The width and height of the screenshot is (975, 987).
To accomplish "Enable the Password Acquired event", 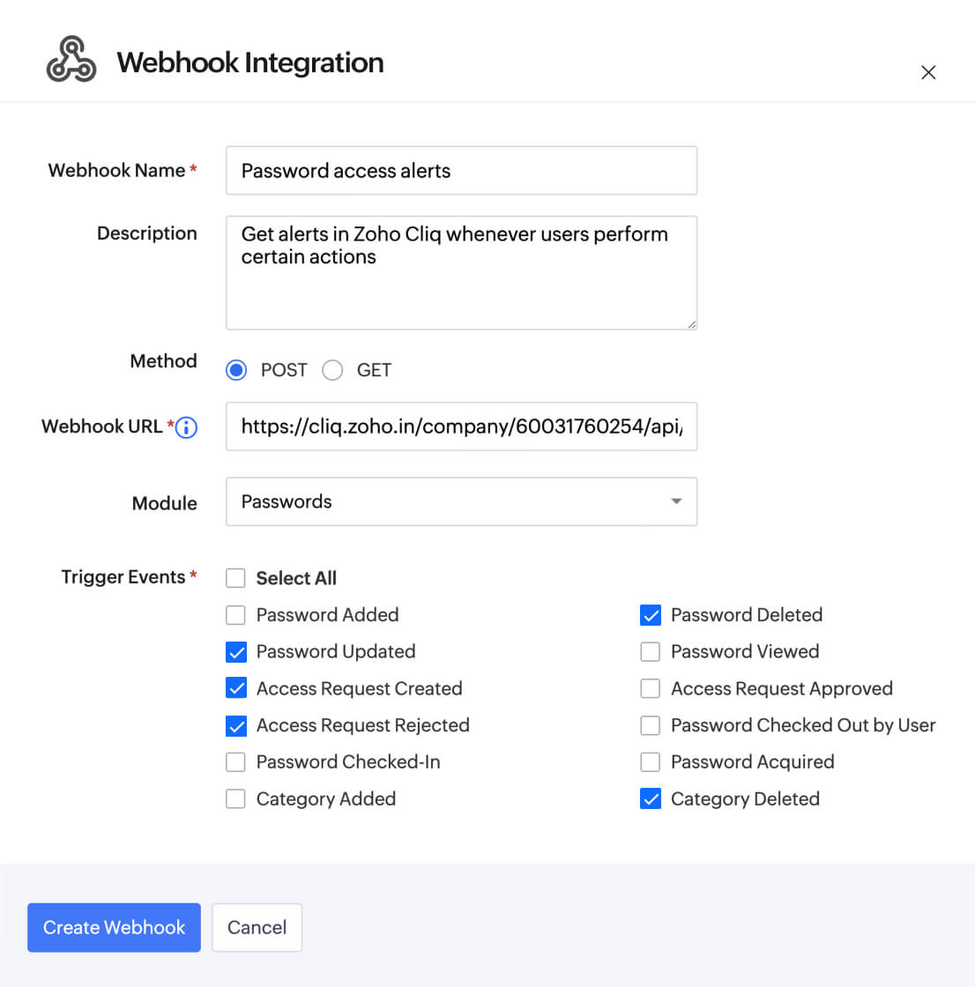I will click(650, 761).
